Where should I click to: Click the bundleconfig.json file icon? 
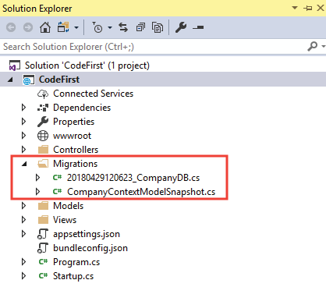click(x=43, y=248)
